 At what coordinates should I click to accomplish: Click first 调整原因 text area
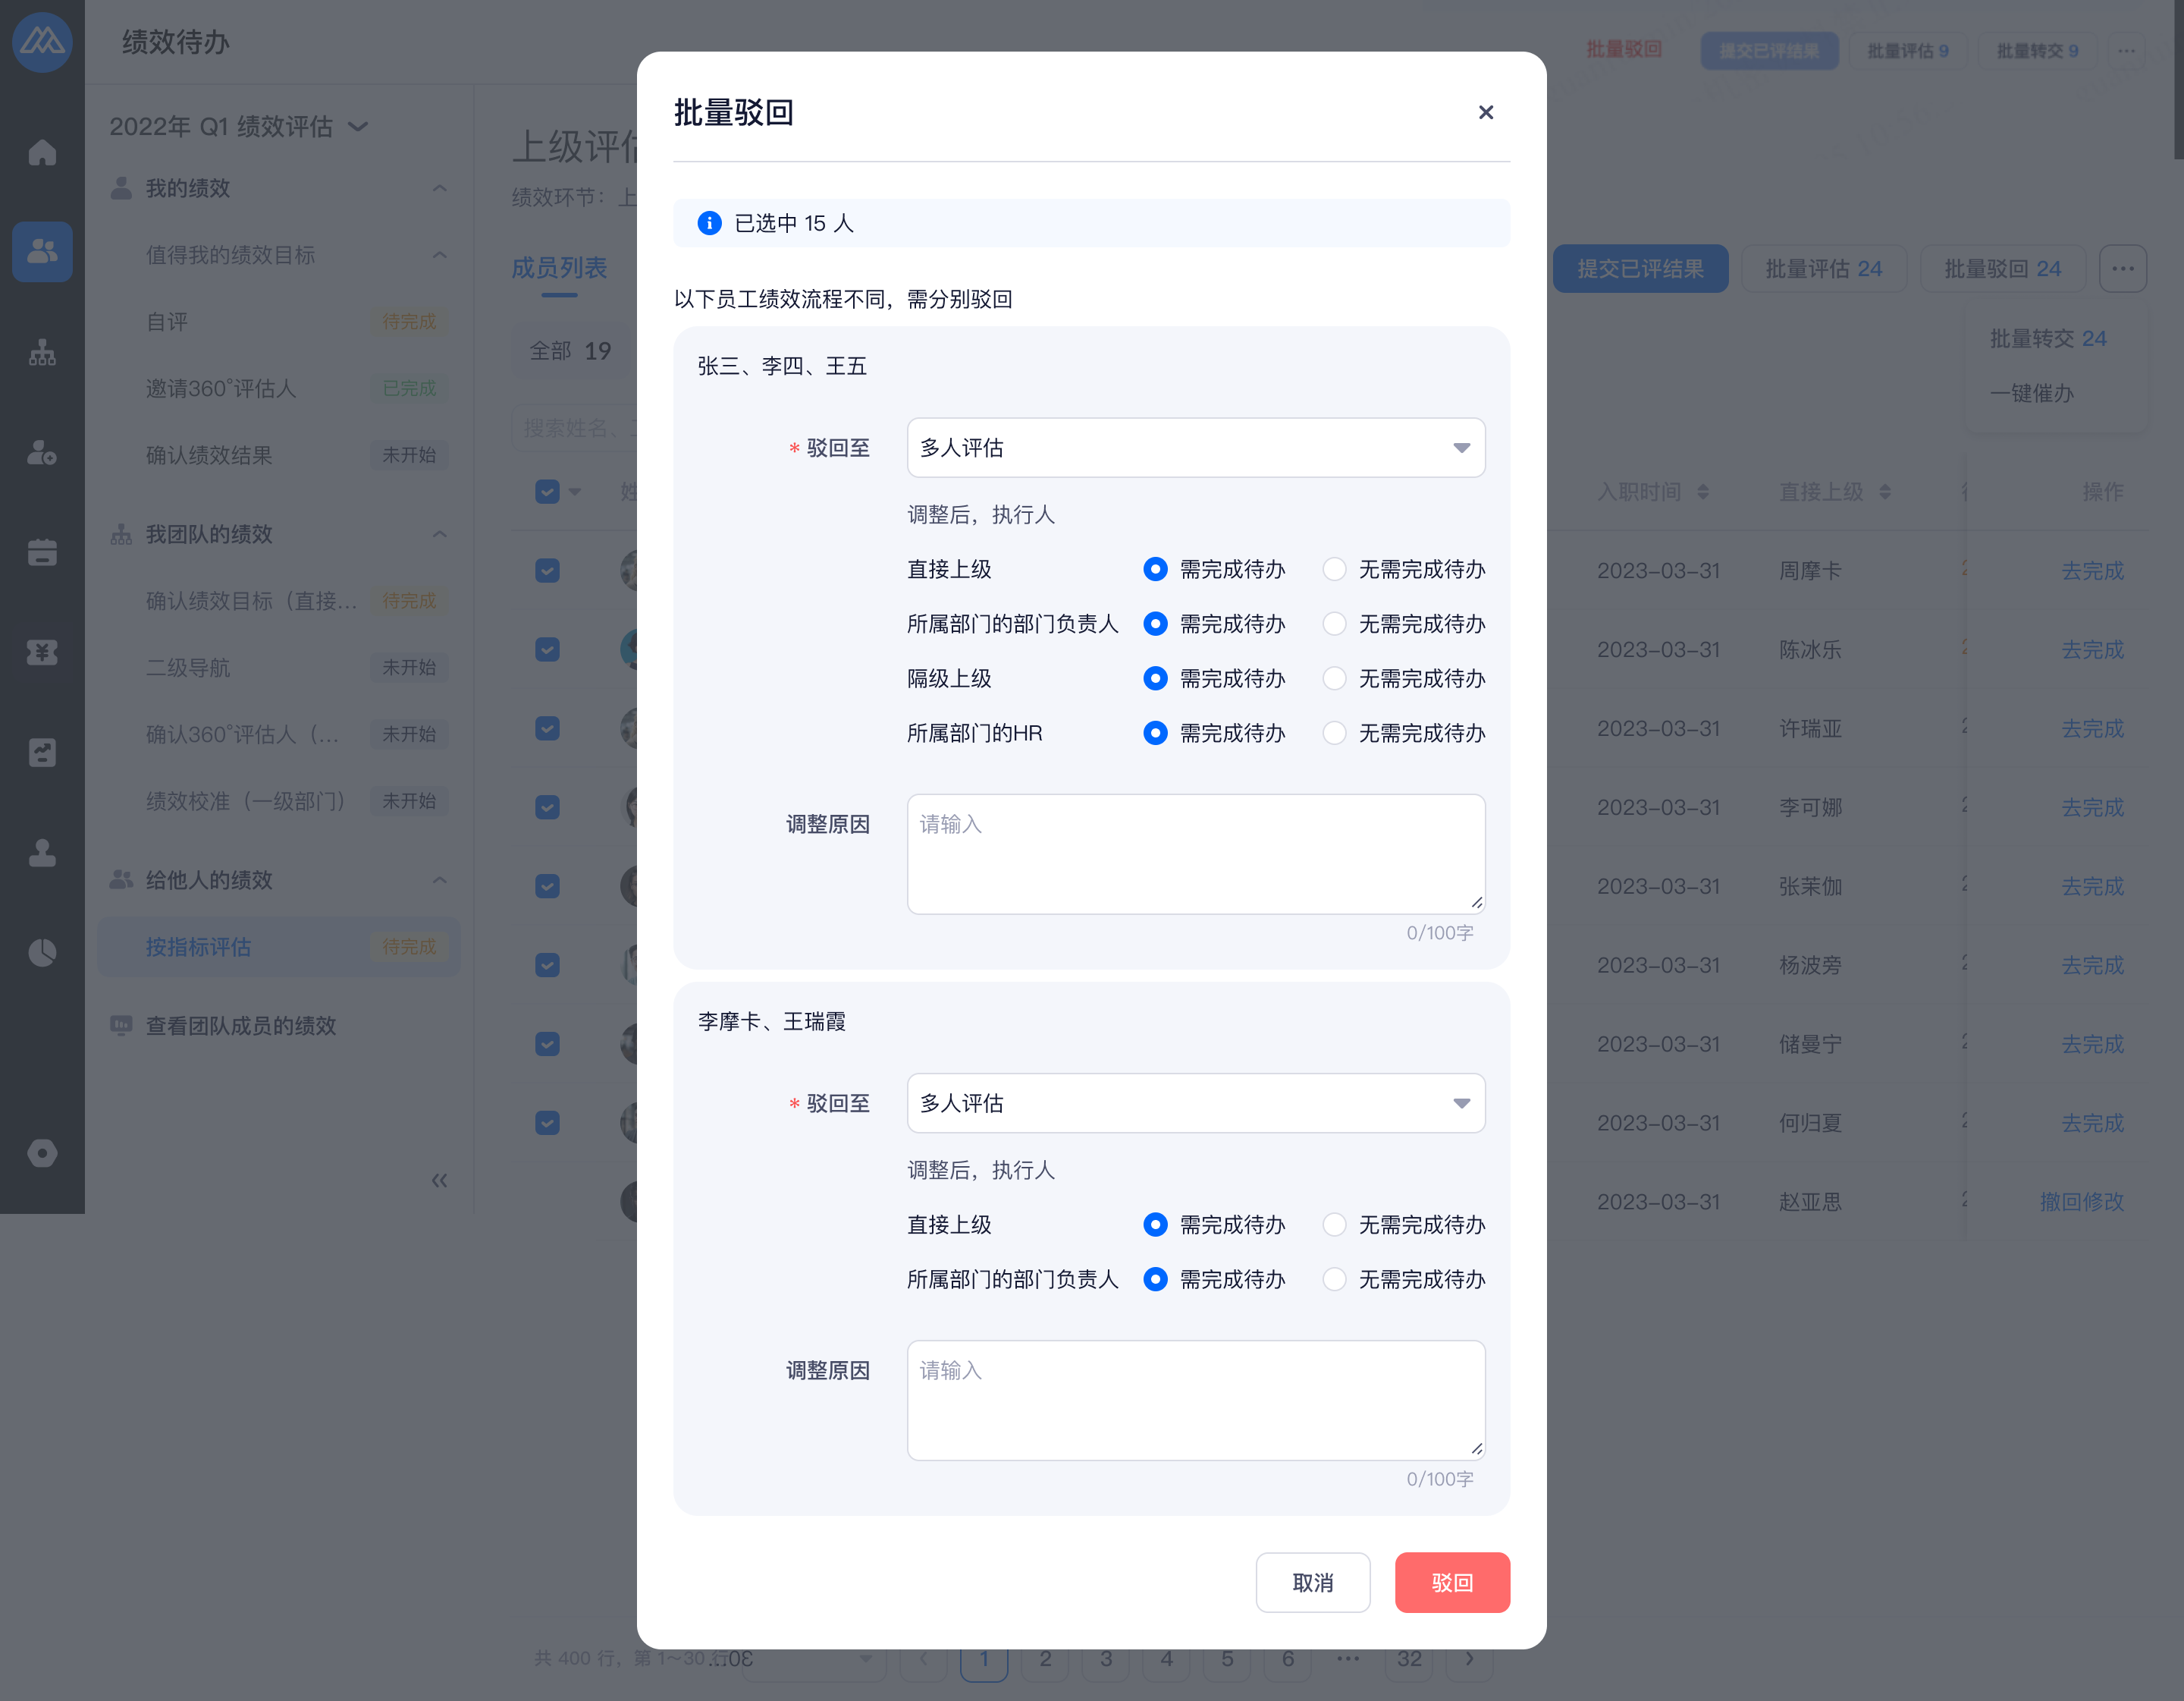[1195, 854]
